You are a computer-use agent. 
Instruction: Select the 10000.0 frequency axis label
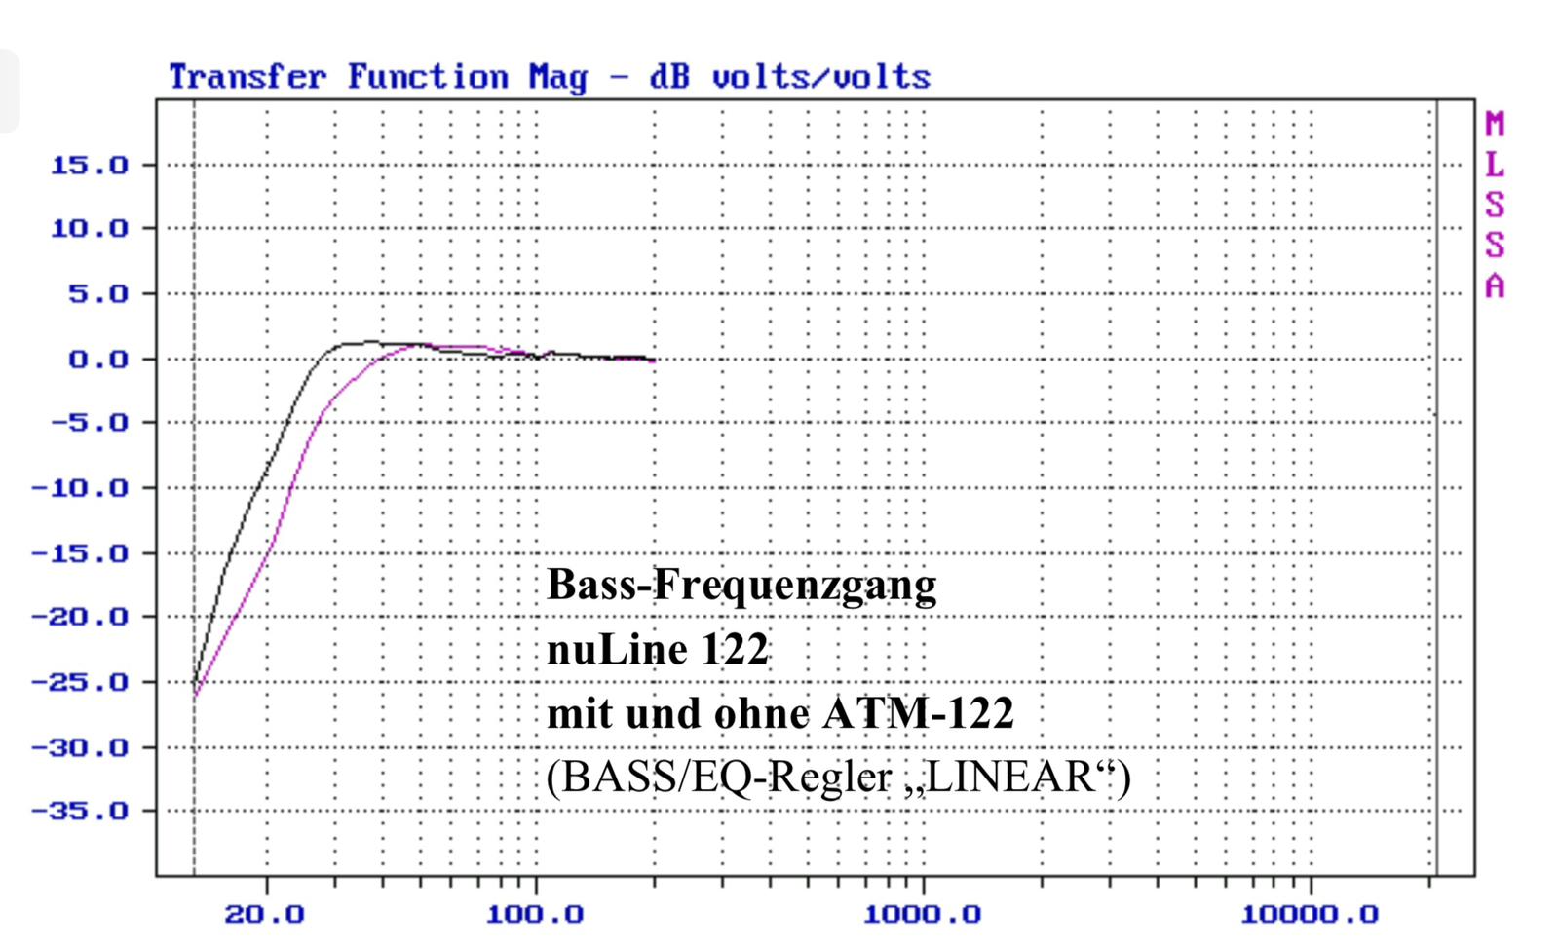(1309, 914)
